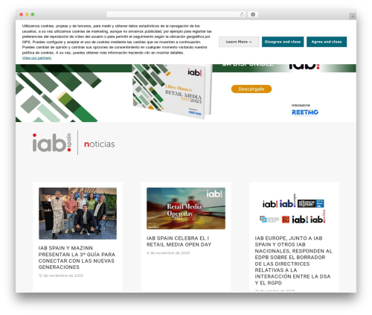Open the group photo article thumbnail

tap(77, 214)
